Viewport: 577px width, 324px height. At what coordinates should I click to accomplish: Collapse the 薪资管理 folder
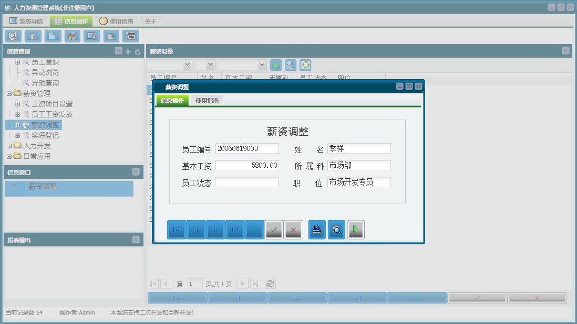[9, 93]
